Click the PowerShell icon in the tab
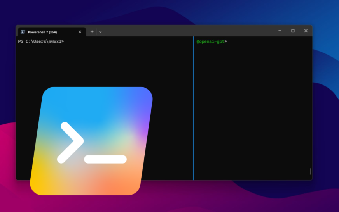 23,32
